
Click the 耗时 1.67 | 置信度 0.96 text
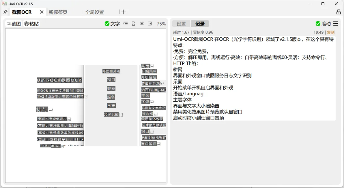pos(193,33)
